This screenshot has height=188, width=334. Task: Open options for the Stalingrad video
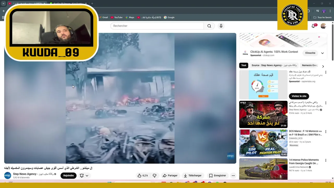(326, 103)
